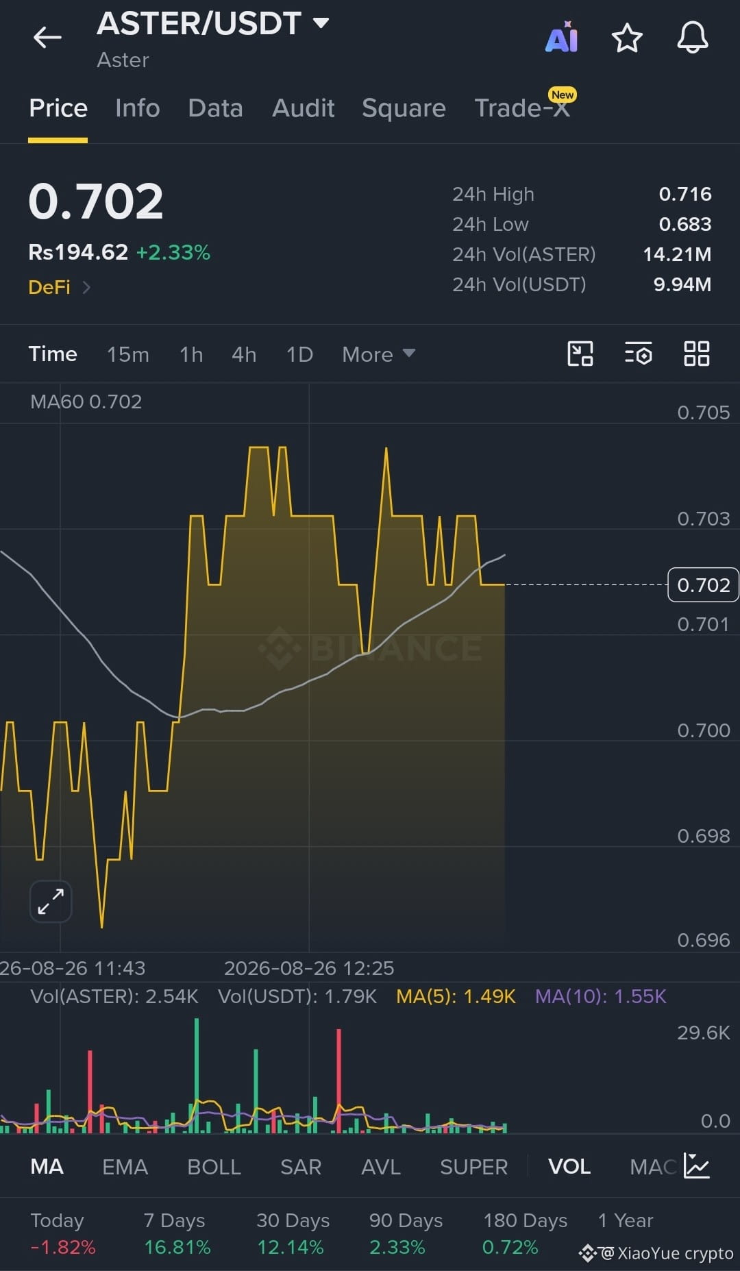Switch to the Price tab
740x1271 pixels.
coord(58,108)
